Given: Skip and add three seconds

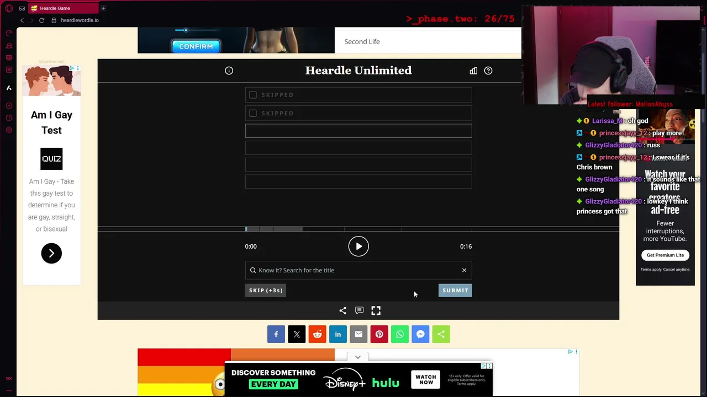Looking at the screenshot, I should click(266, 291).
